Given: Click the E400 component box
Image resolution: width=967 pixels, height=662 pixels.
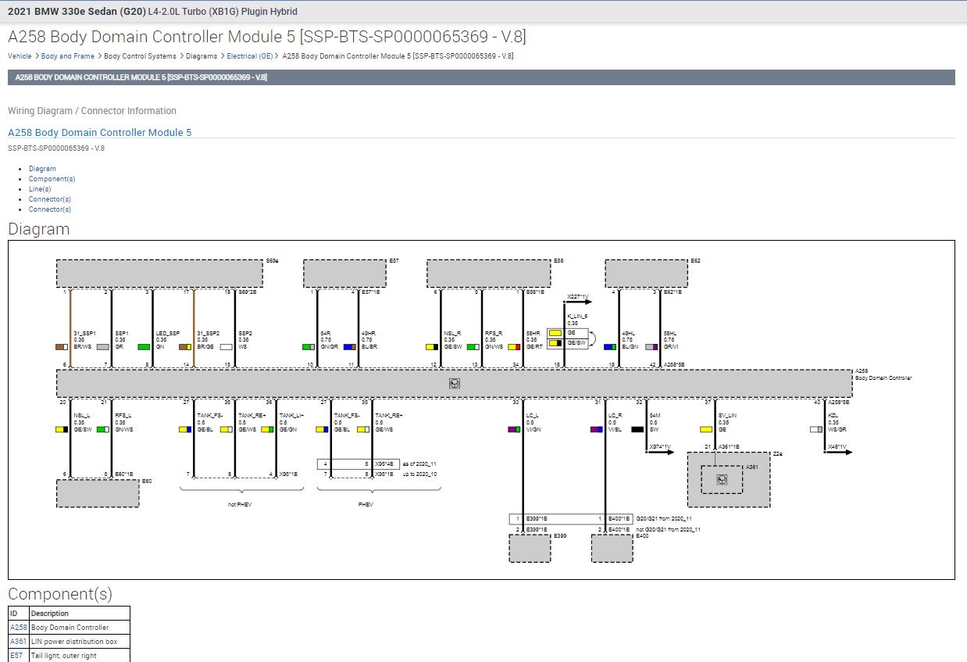Looking at the screenshot, I should [x=612, y=548].
